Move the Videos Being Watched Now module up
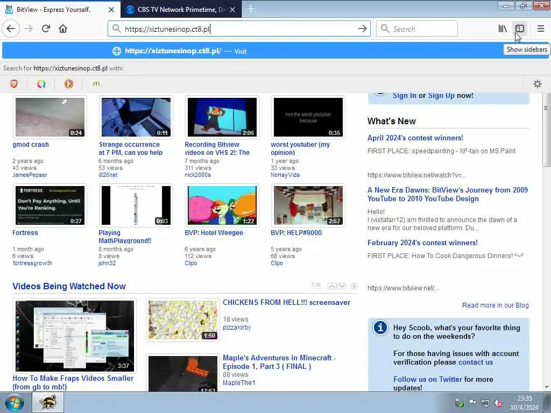The height and width of the screenshot is (413, 551). tap(332, 286)
